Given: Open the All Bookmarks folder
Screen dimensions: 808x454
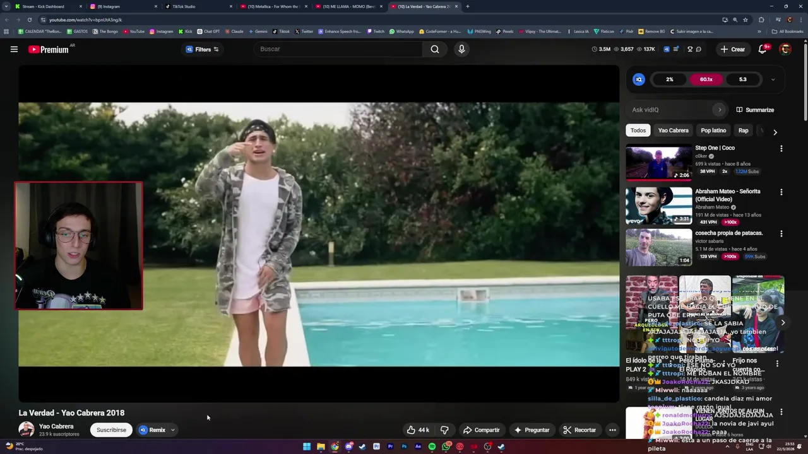Looking at the screenshot, I should coord(787,32).
